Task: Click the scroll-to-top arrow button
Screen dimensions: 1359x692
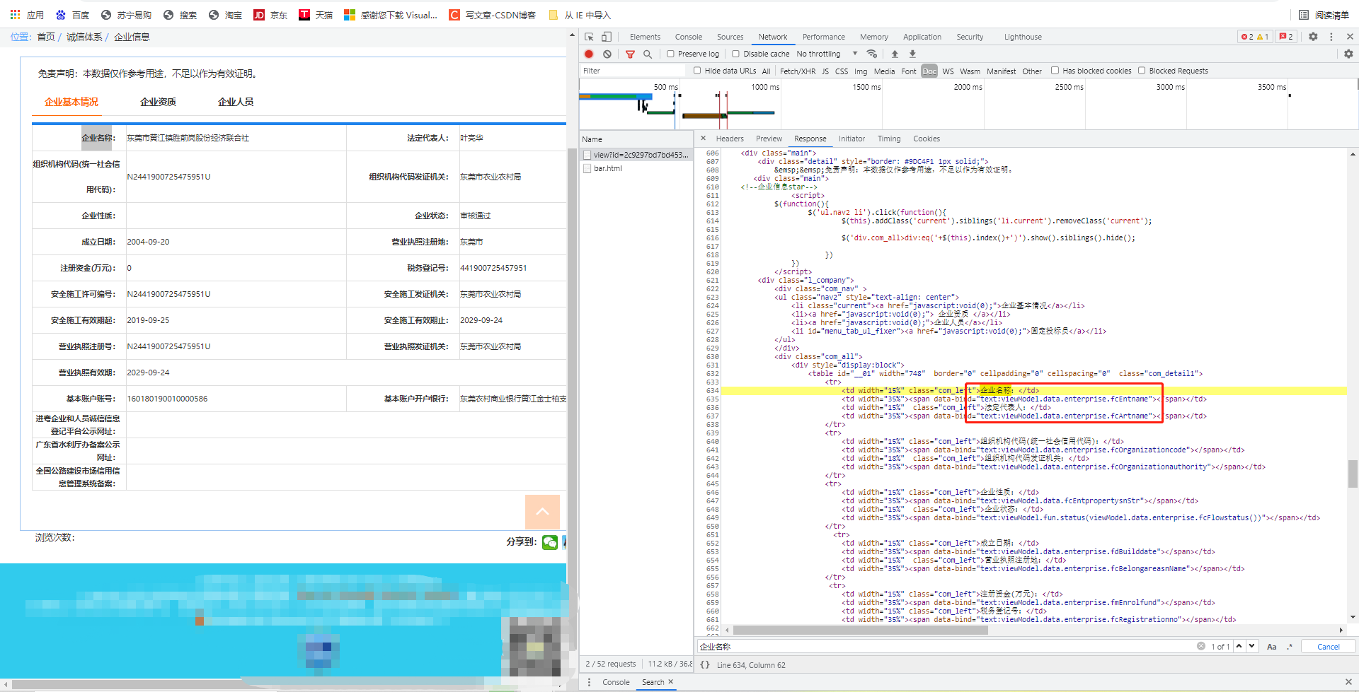Action: click(542, 512)
